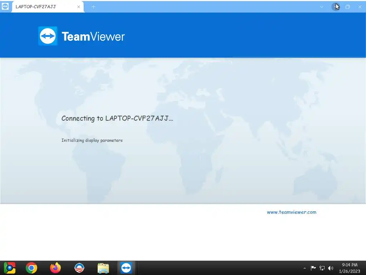Open the Action Center flag icon
The height and width of the screenshot is (275, 366).
click(x=313, y=268)
